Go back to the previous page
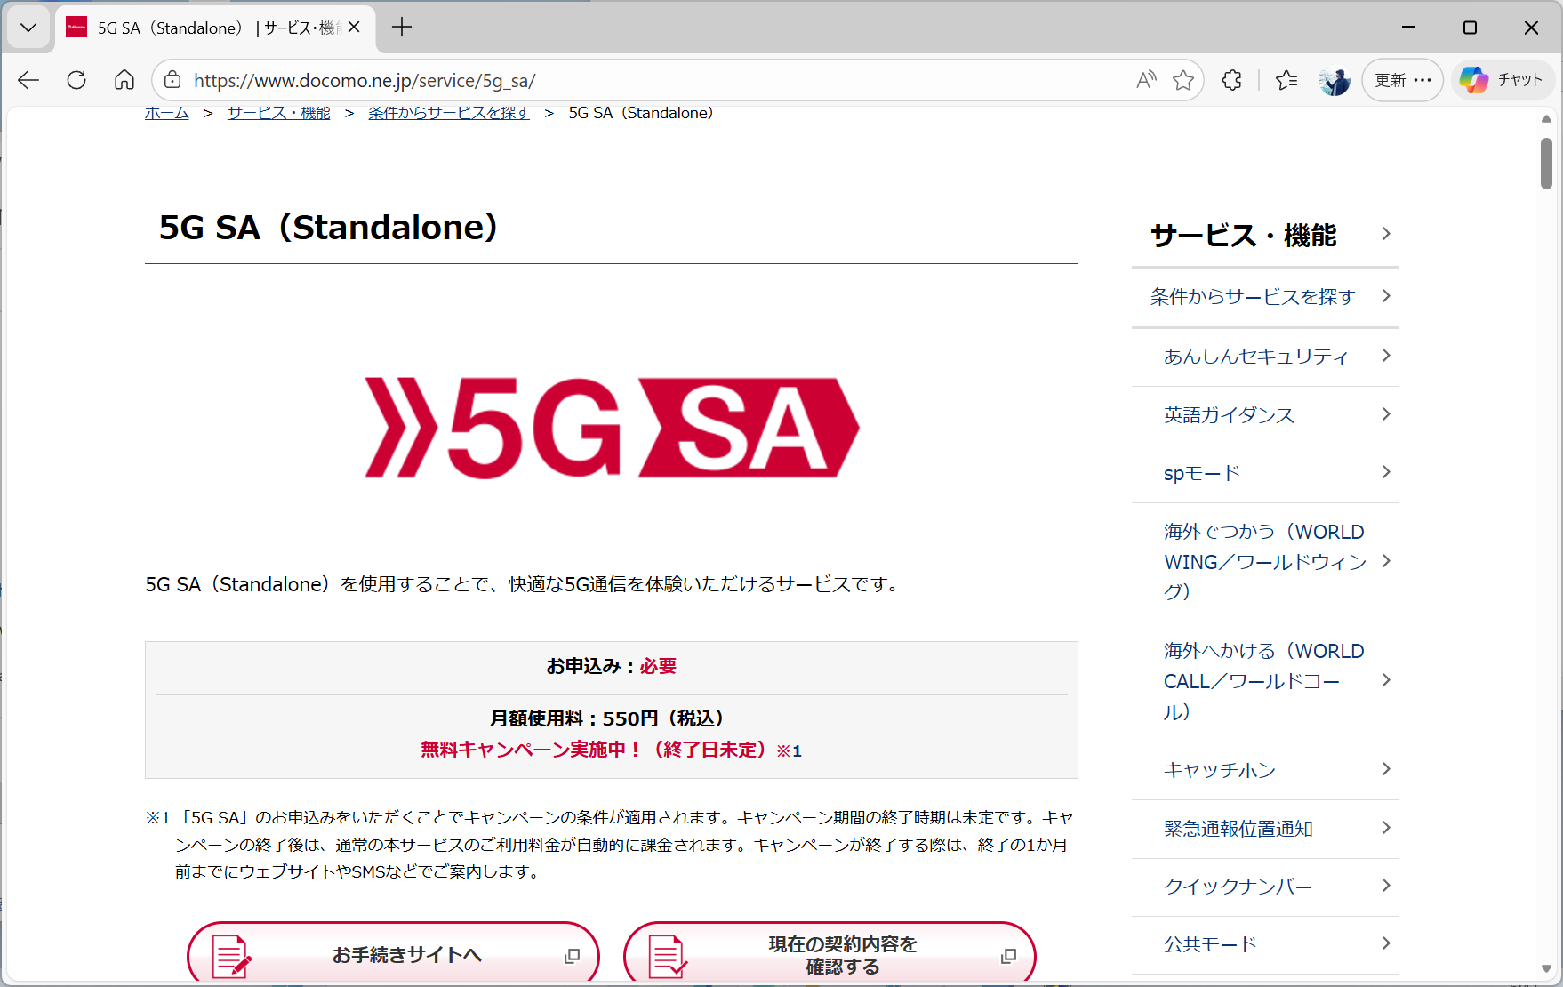The image size is (1563, 987). [28, 80]
